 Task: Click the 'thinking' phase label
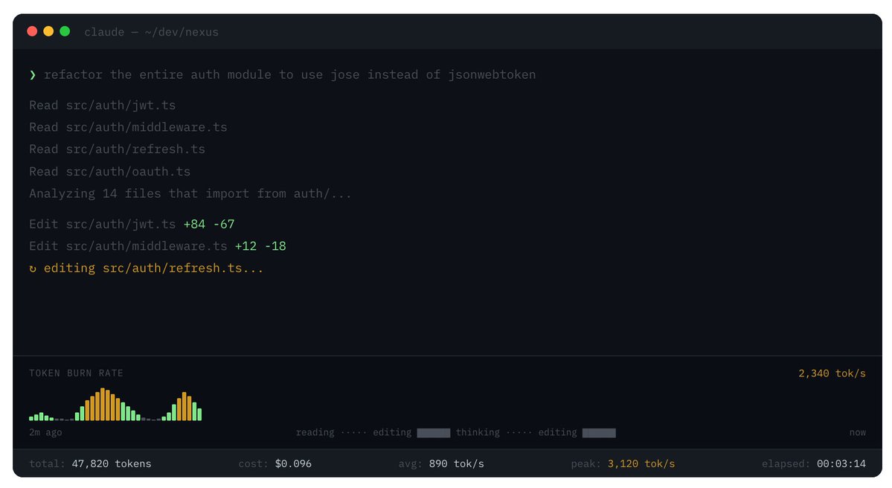coord(478,432)
